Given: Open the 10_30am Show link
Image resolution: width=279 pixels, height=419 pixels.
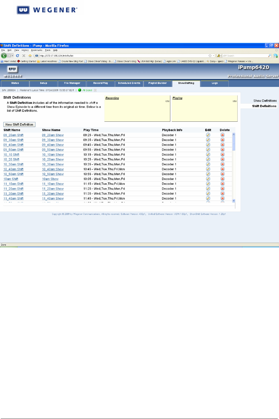Looking at the screenshot, I should tap(53, 164).
